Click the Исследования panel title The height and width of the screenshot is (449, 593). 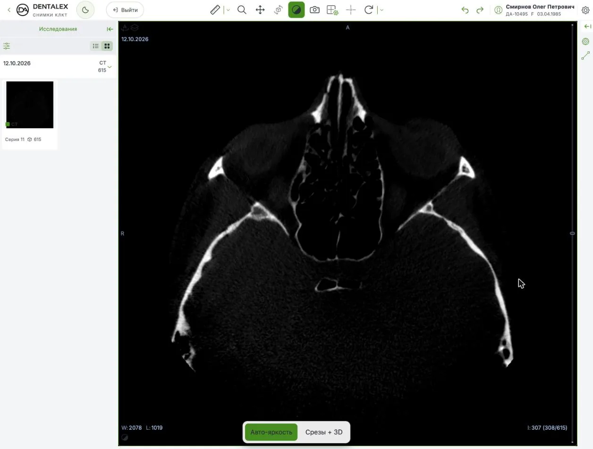[x=58, y=29]
